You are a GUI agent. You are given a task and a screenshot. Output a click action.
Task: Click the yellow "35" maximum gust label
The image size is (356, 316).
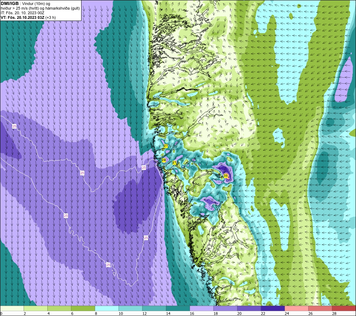(226, 176)
